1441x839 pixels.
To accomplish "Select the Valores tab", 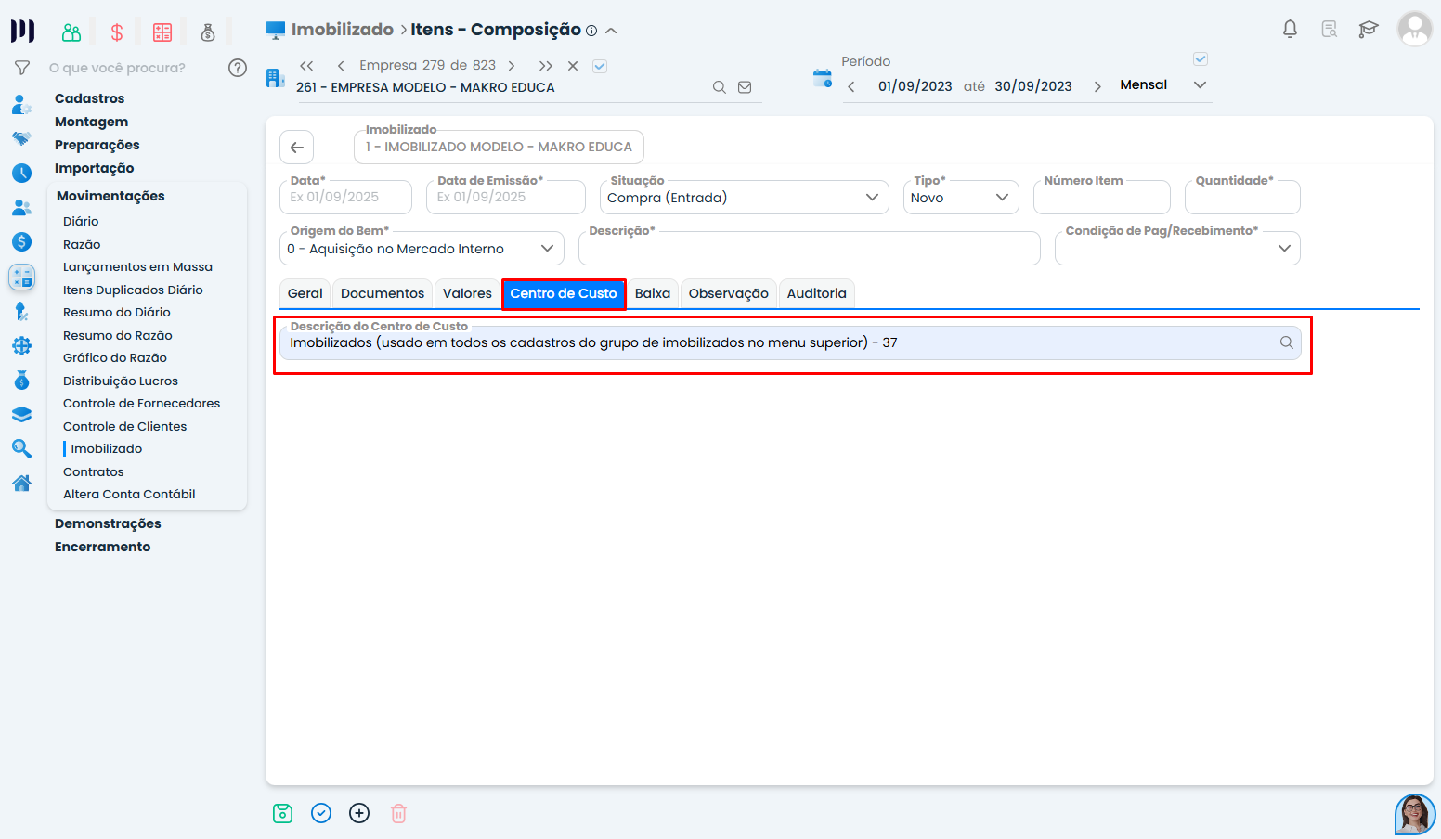I will point(467,293).
